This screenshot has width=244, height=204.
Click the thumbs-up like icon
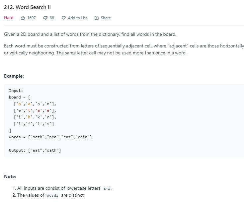pos(23,18)
